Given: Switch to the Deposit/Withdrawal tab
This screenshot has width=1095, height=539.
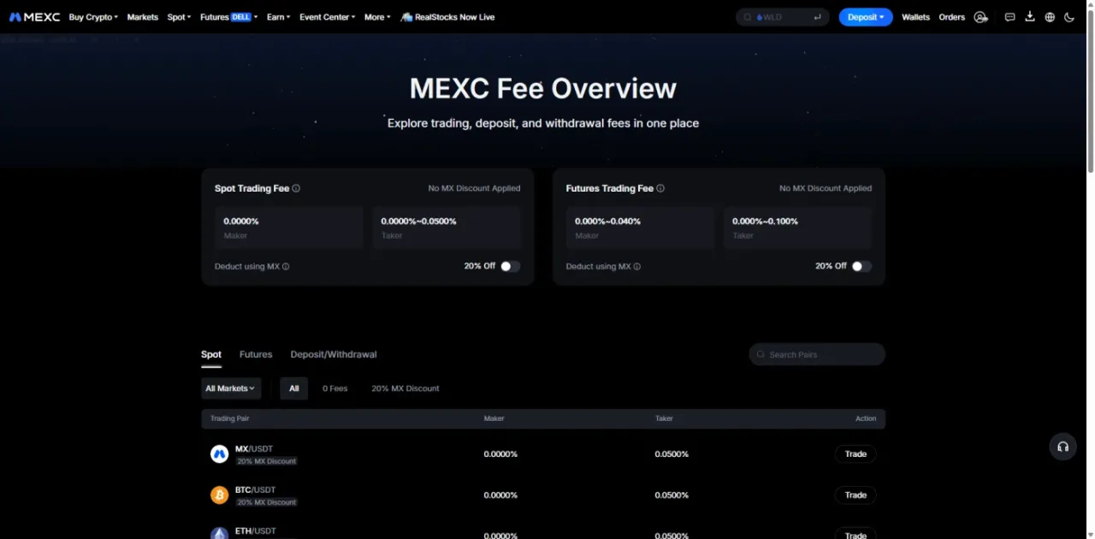Looking at the screenshot, I should (x=334, y=354).
